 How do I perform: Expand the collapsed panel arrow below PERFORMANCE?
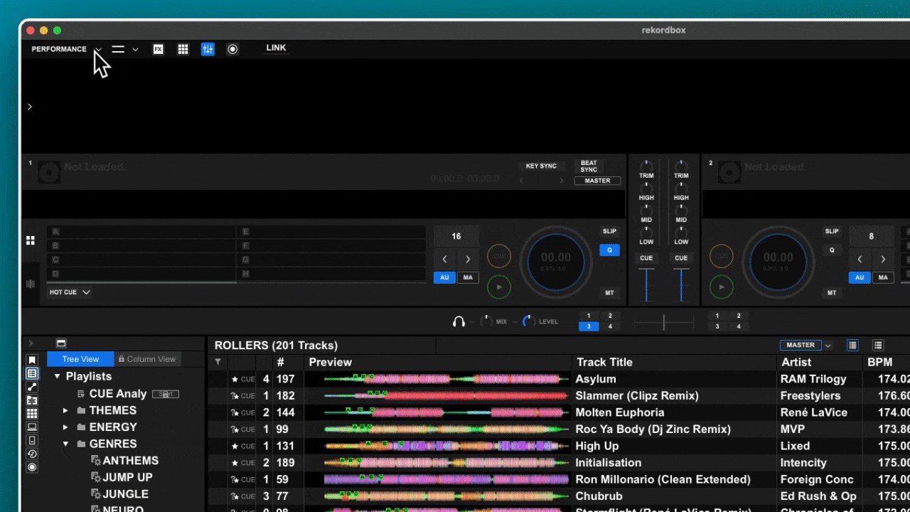pos(29,107)
